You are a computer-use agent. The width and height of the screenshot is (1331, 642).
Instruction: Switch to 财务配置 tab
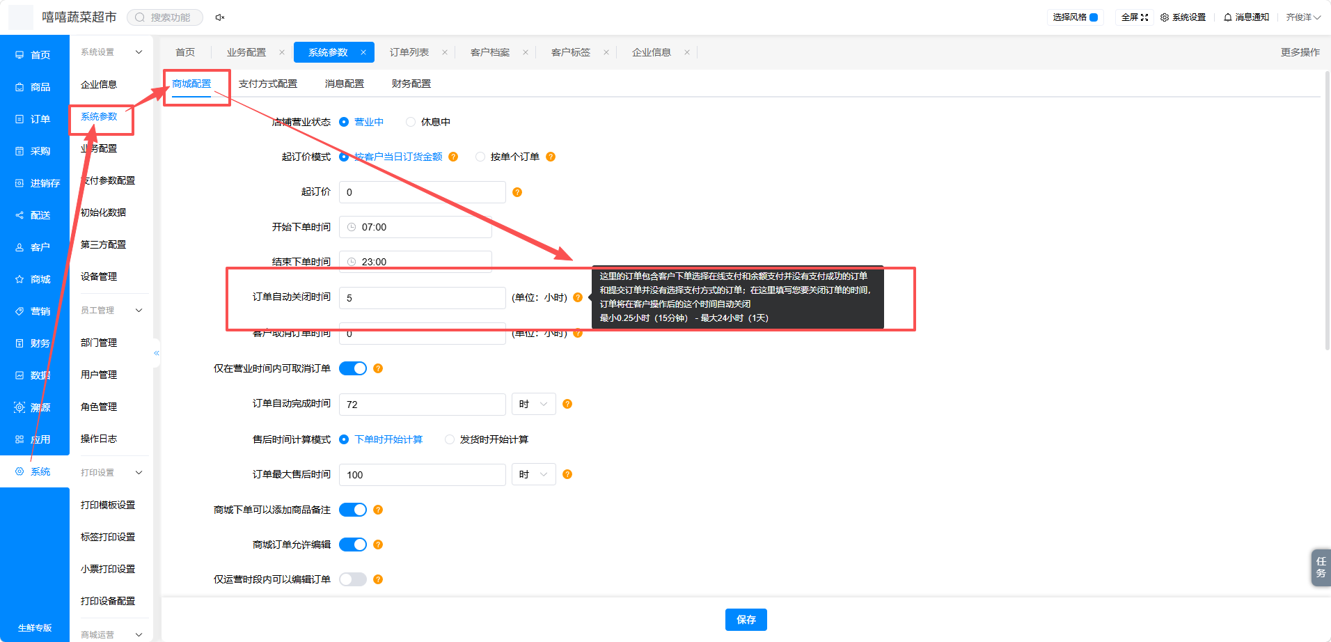point(411,84)
